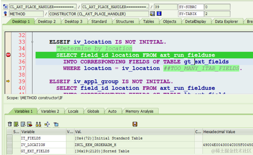Click the WHERE keyword on line 37

coord(72,68)
